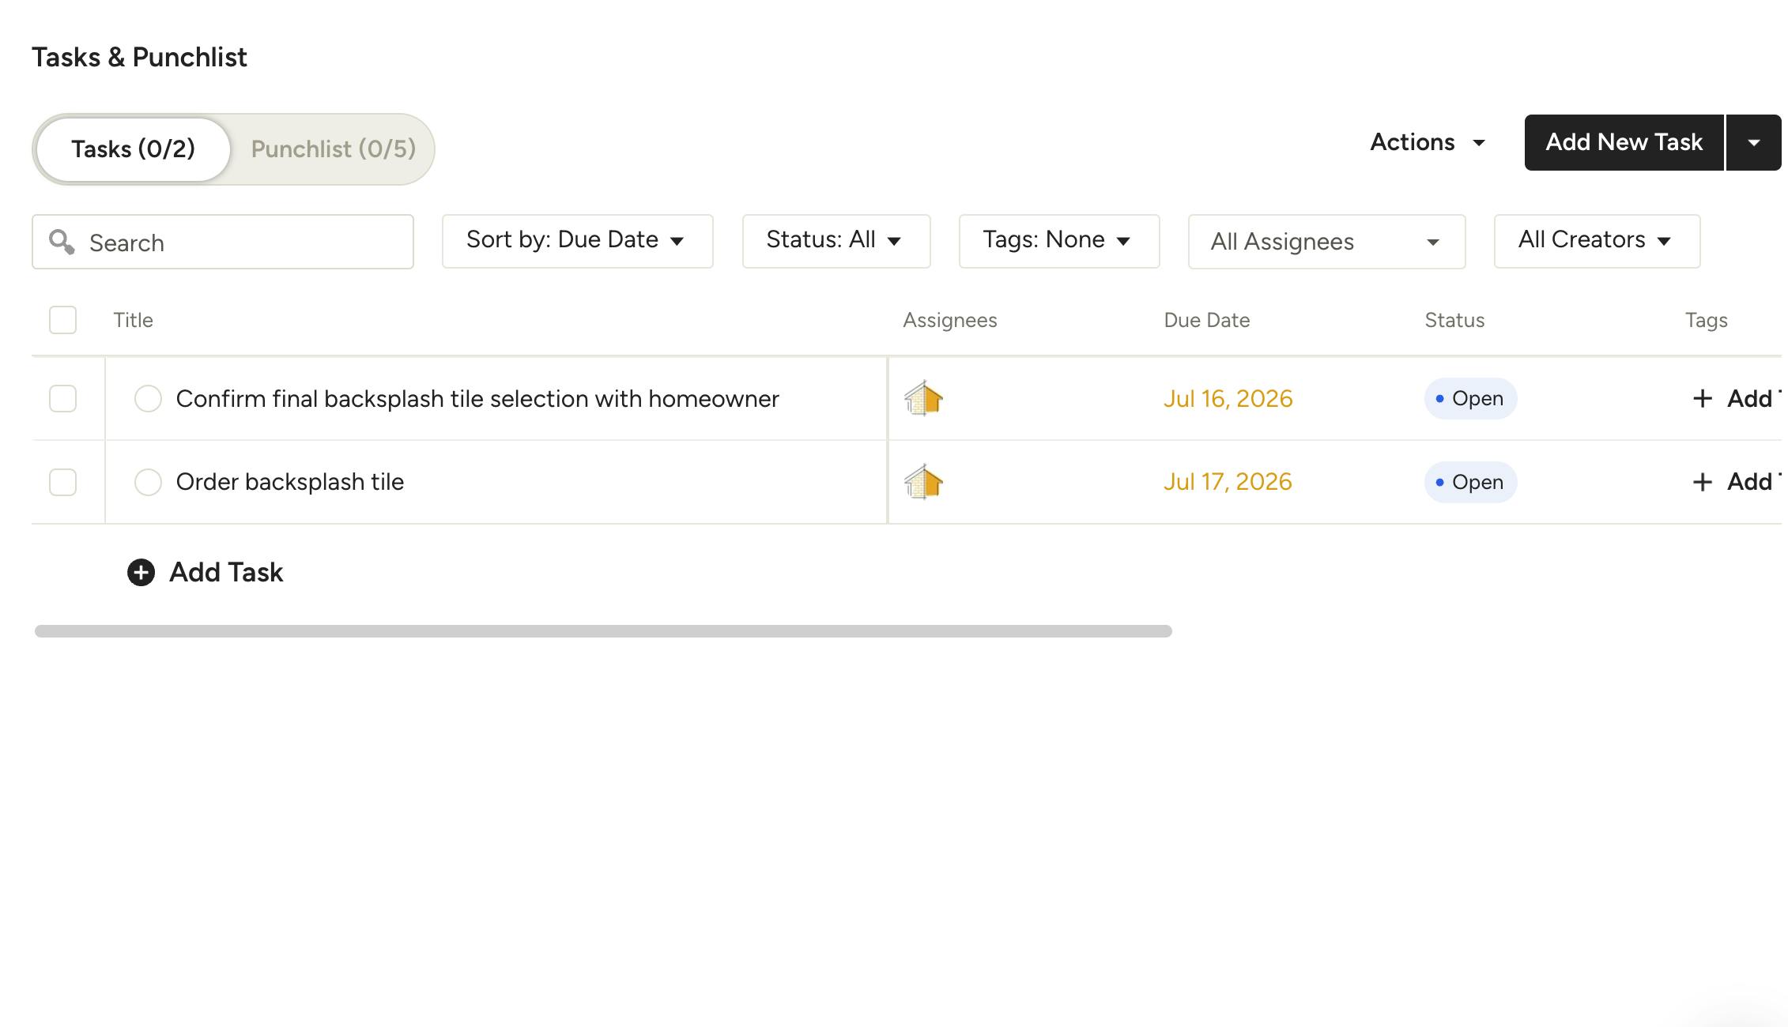This screenshot has height=1027, width=1788.
Task: Click assignee avatar for Confirm final backsplash task
Action: tap(923, 398)
